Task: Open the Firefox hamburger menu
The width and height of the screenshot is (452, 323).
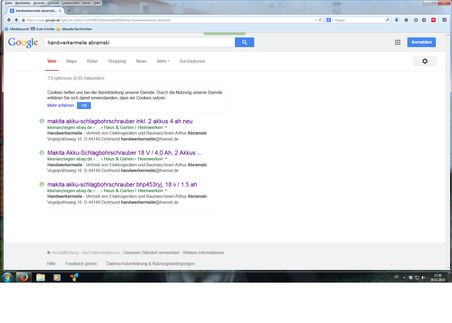Action: pos(444,20)
